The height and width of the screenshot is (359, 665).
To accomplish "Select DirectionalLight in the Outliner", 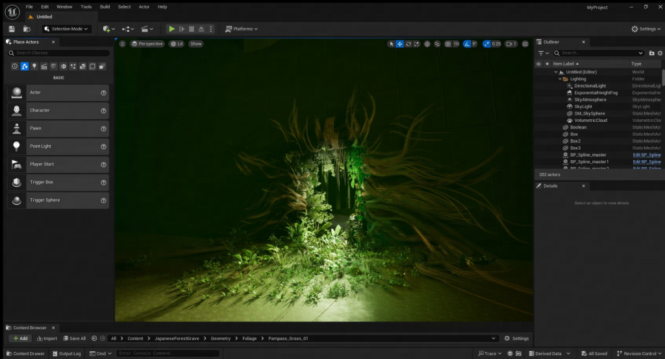I will [590, 86].
